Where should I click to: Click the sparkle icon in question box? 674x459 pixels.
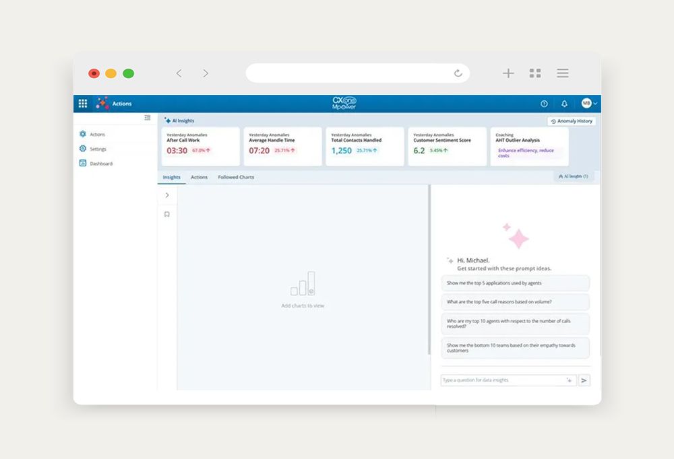click(x=569, y=380)
